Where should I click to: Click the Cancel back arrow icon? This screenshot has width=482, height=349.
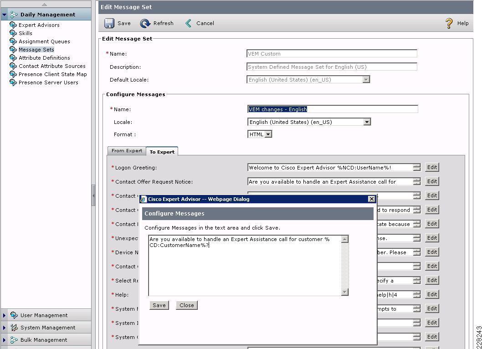click(189, 23)
